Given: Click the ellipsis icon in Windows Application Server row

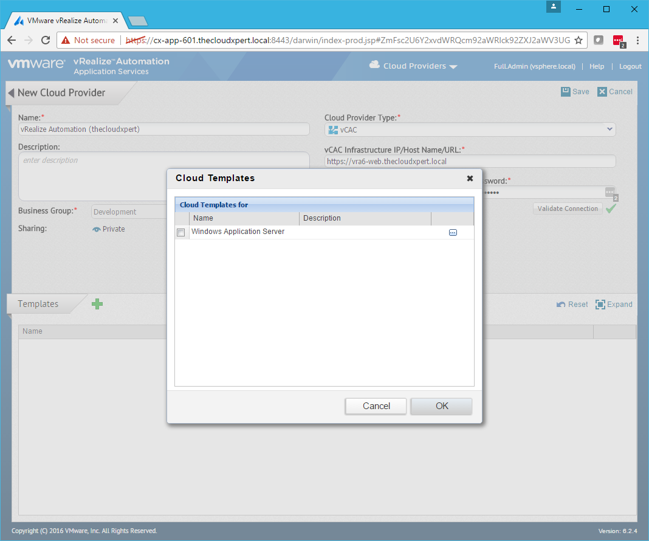Looking at the screenshot, I should pyautogui.click(x=453, y=232).
